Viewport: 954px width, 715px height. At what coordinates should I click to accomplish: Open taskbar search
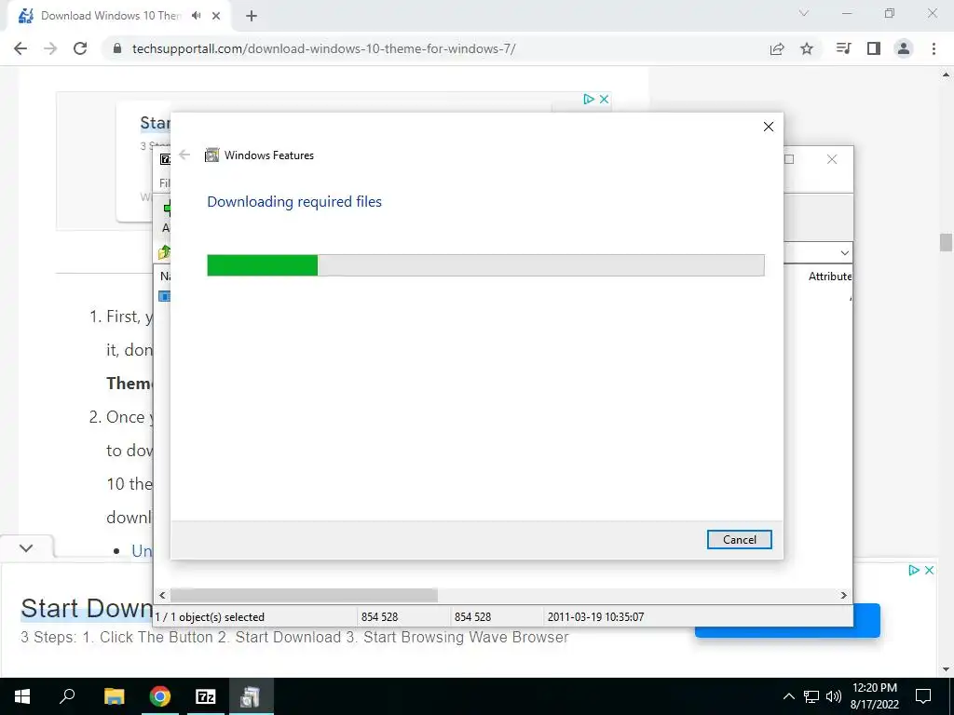pyautogui.click(x=67, y=696)
